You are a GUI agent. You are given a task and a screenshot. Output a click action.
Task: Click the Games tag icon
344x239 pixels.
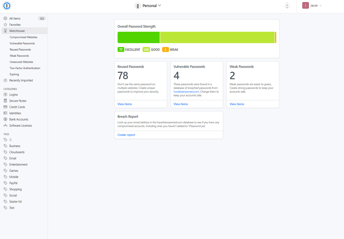(6, 171)
